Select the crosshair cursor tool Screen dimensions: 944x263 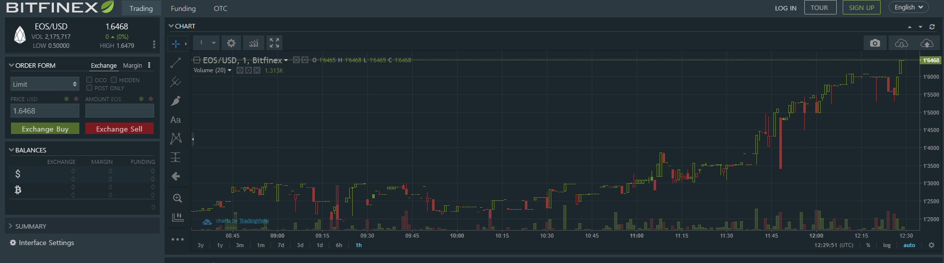point(176,44)
